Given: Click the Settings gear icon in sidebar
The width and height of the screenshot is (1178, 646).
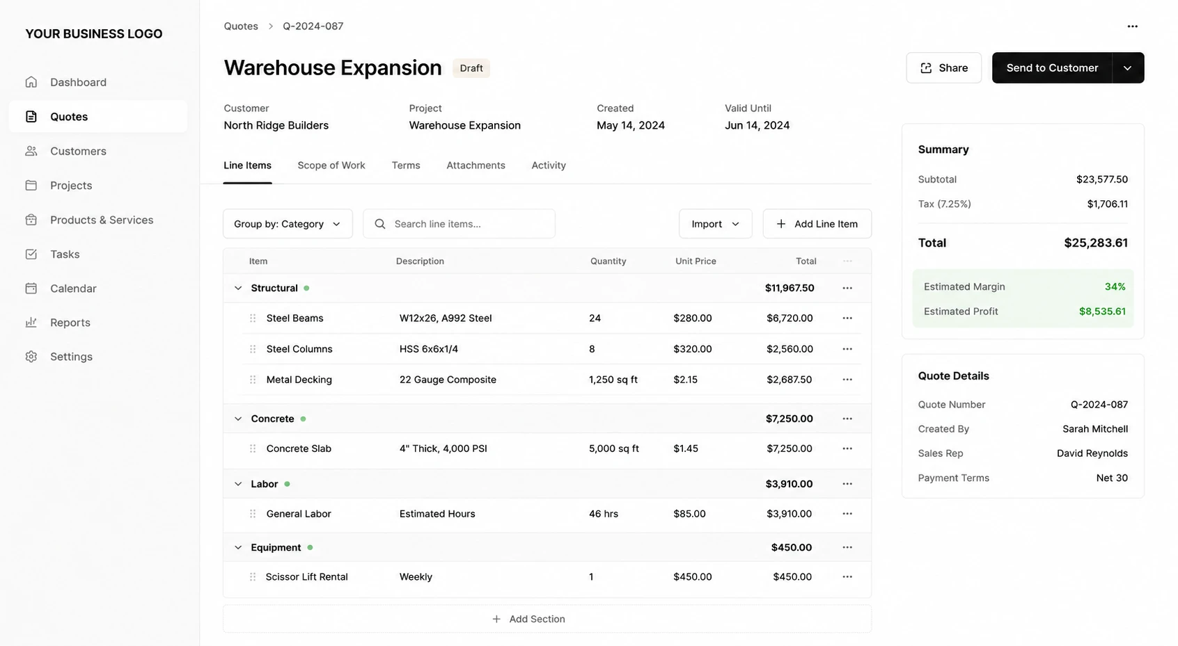Looking at the screenshot, I should tap(31, 357).
